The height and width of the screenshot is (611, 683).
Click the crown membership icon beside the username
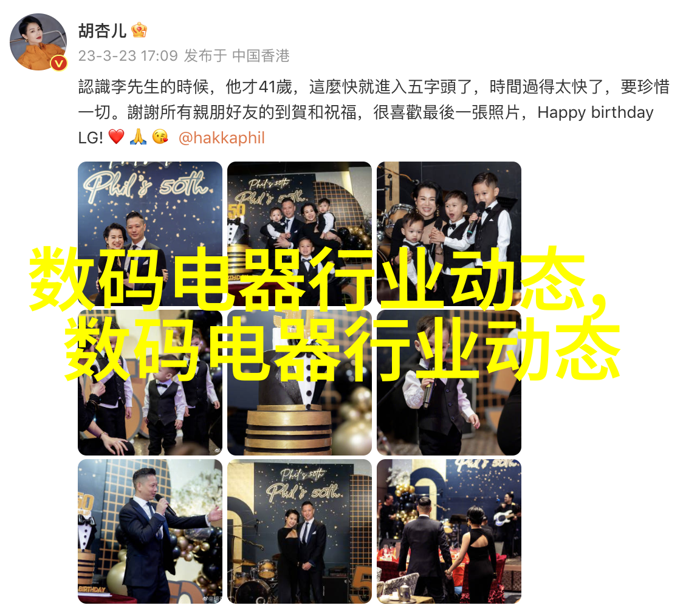click(x=139, y=30)
